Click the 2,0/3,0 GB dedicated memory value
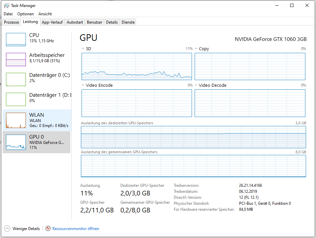The image size is (316, 238). pyautogui.click(x=135, y=193)
